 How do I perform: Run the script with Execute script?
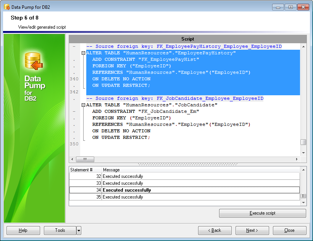[263, 213]
